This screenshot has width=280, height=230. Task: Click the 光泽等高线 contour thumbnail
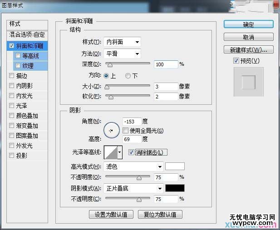[111, 152]
